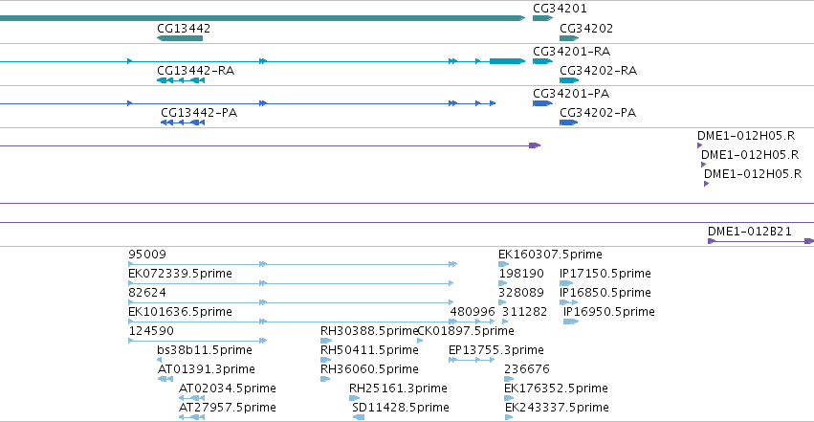Click the 328089 EST label
This screenshot has width=814, height=422.
pyautogui.click(x=521, y=293)
